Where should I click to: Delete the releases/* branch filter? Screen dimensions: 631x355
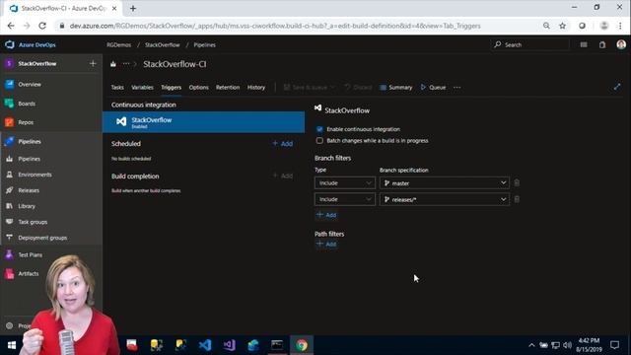point(517,199)
